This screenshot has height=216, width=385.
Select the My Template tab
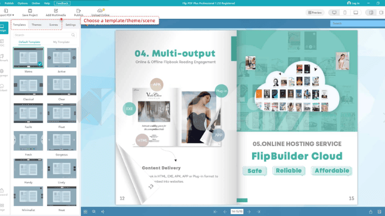(x=61, y=42)
